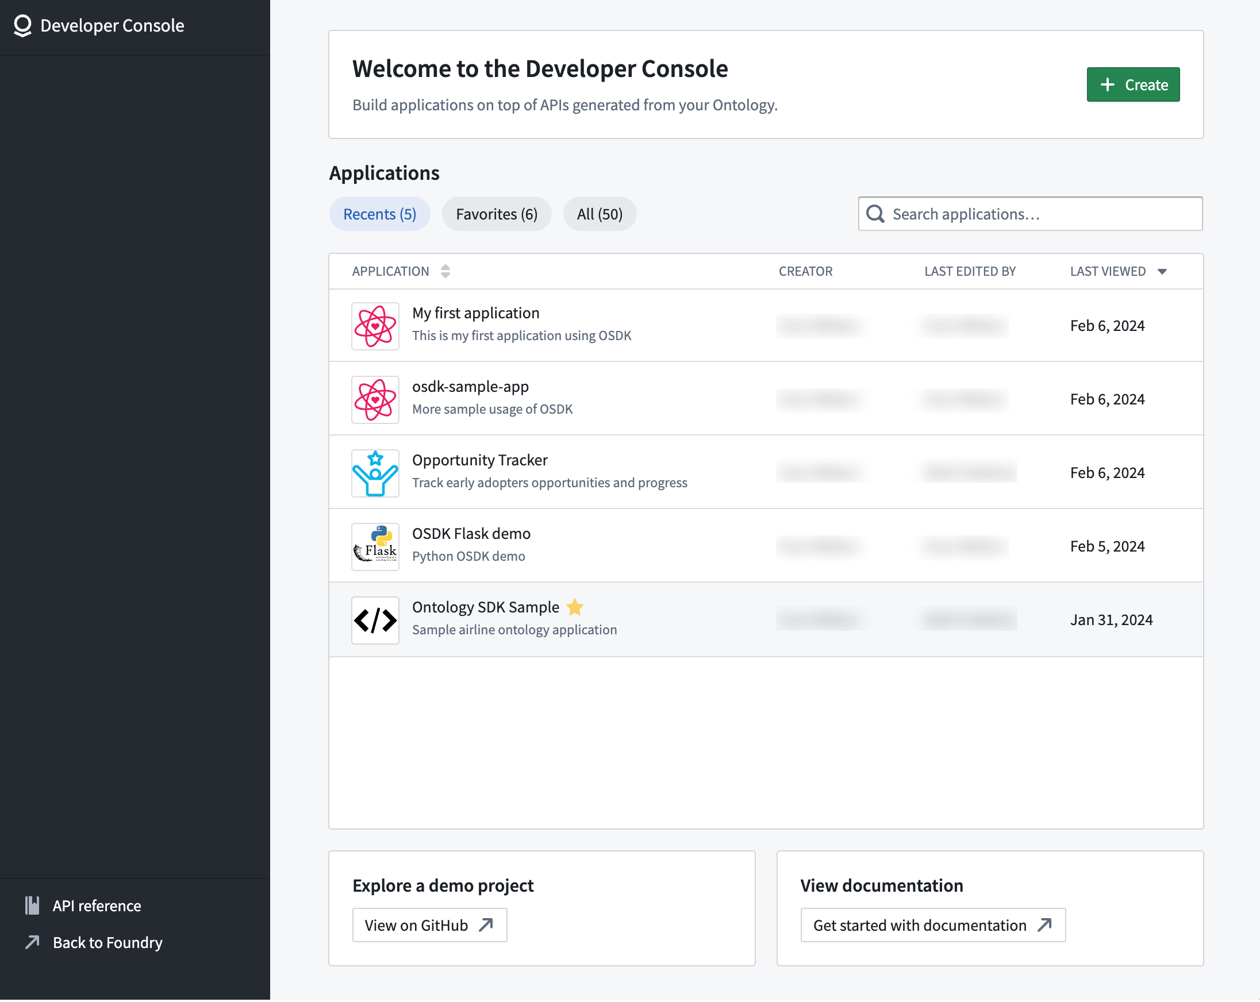Click the APPLICATION column header text
Screen dimensions: 1260x1002
pos(390,272)
